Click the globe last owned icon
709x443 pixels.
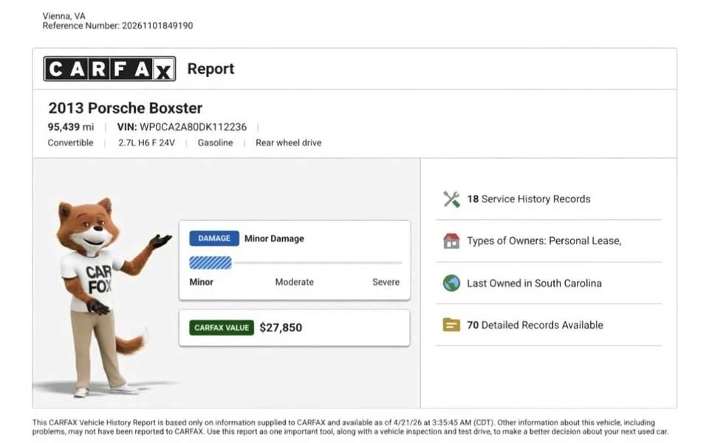pos(451,283)
